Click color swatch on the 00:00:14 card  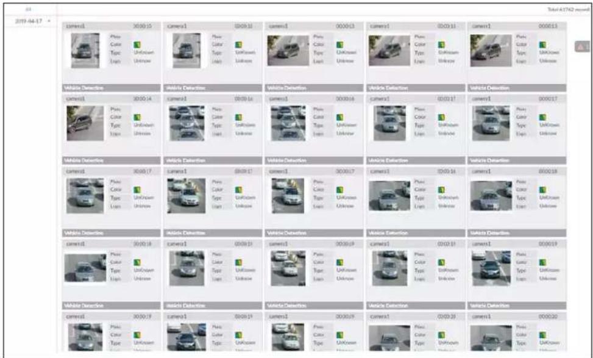click(137, 117)
